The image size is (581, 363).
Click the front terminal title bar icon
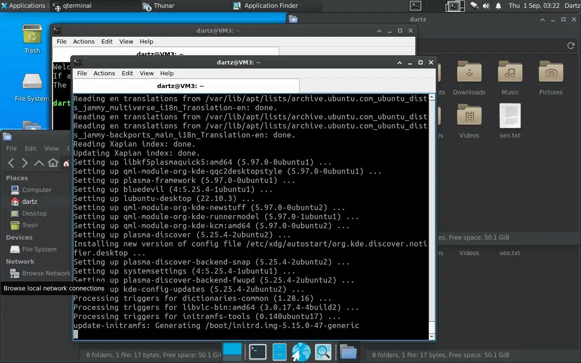[x=78, y=62]
